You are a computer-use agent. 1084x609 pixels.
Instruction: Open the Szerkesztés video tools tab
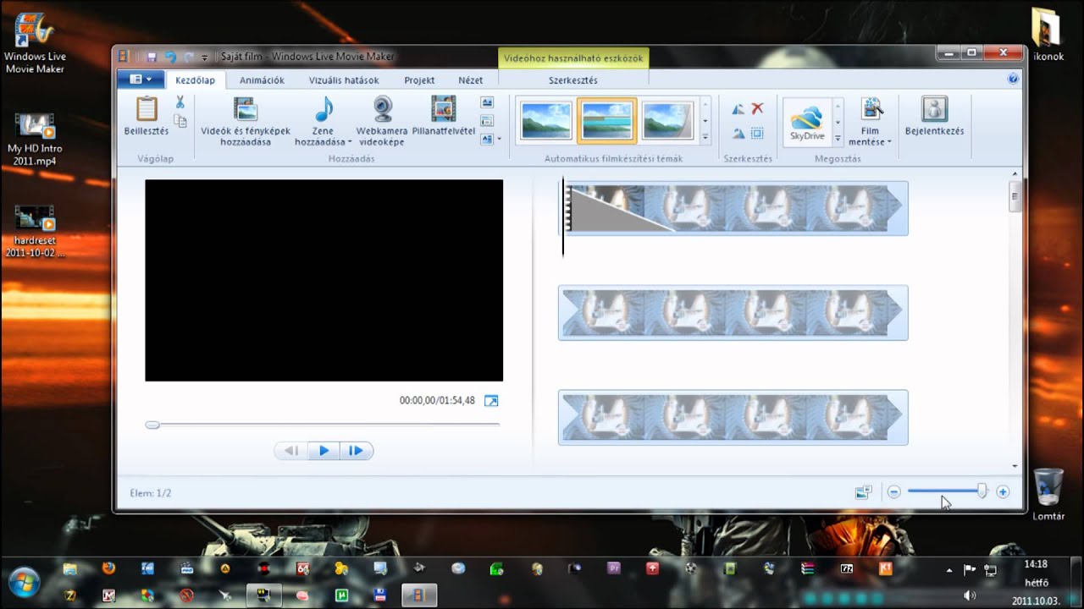573,80
